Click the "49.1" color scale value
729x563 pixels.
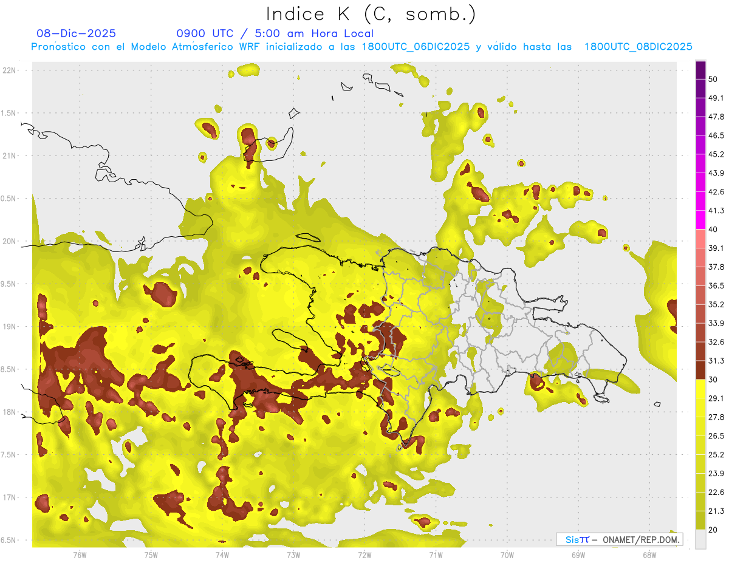[x=716, y=98]
